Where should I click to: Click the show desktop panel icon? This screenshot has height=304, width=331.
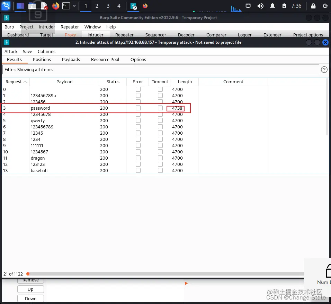pos(20,6)
